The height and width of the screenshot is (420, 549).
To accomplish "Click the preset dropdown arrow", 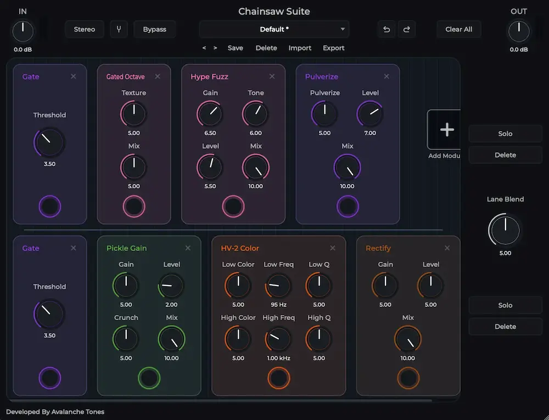I will [x=343, y=30].
